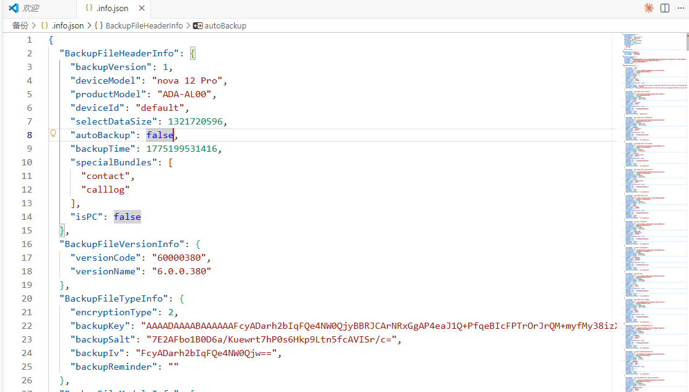Select line number 16 in the gutter

coord(27,244)
